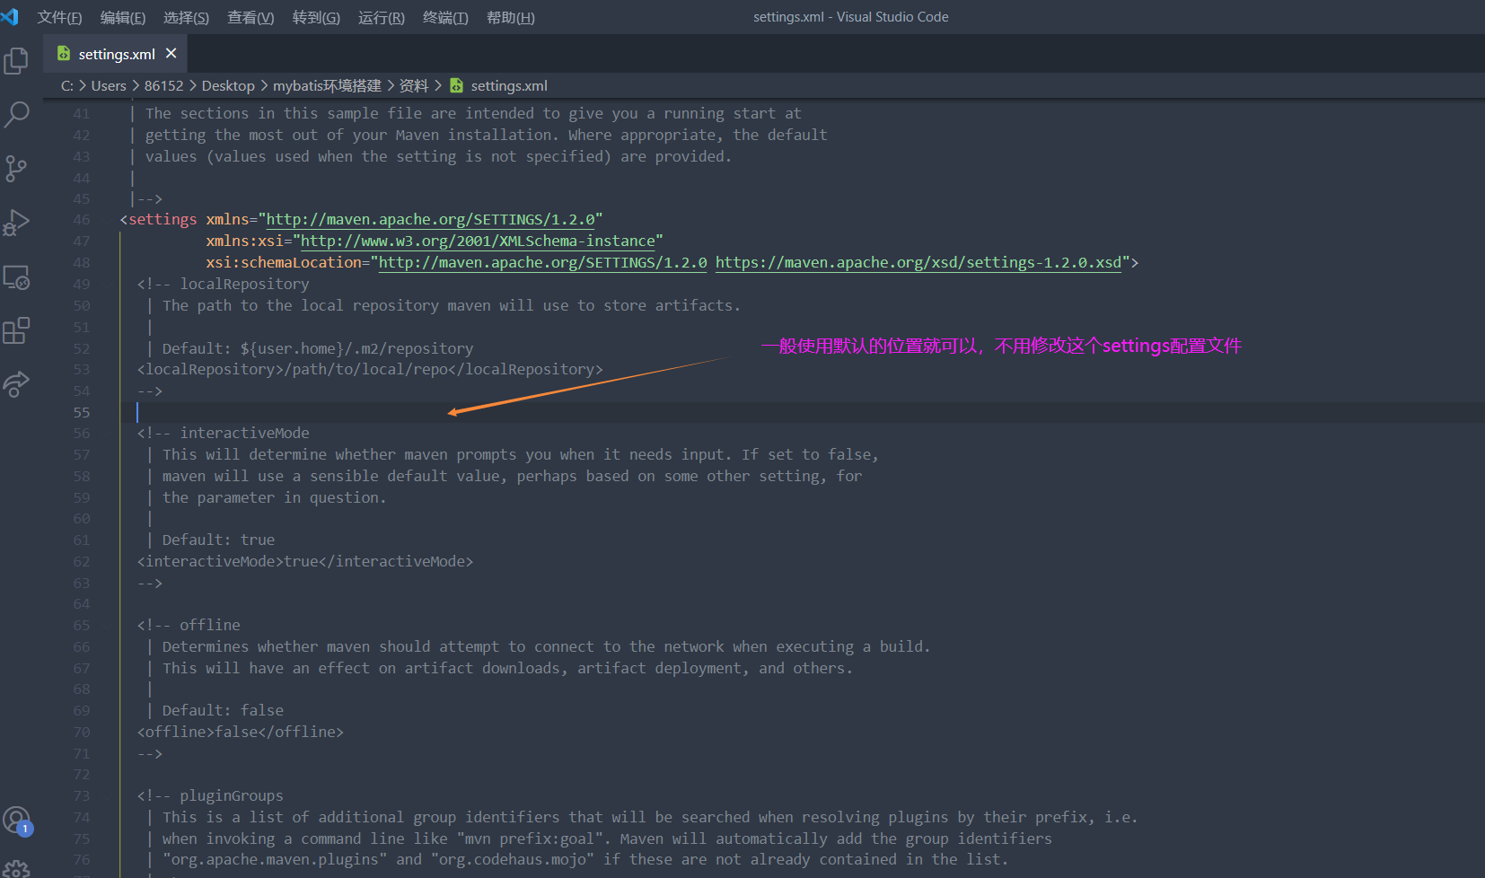Click the Users breadcrumb segment
The image size is (1485, 878).
[109, 85]
